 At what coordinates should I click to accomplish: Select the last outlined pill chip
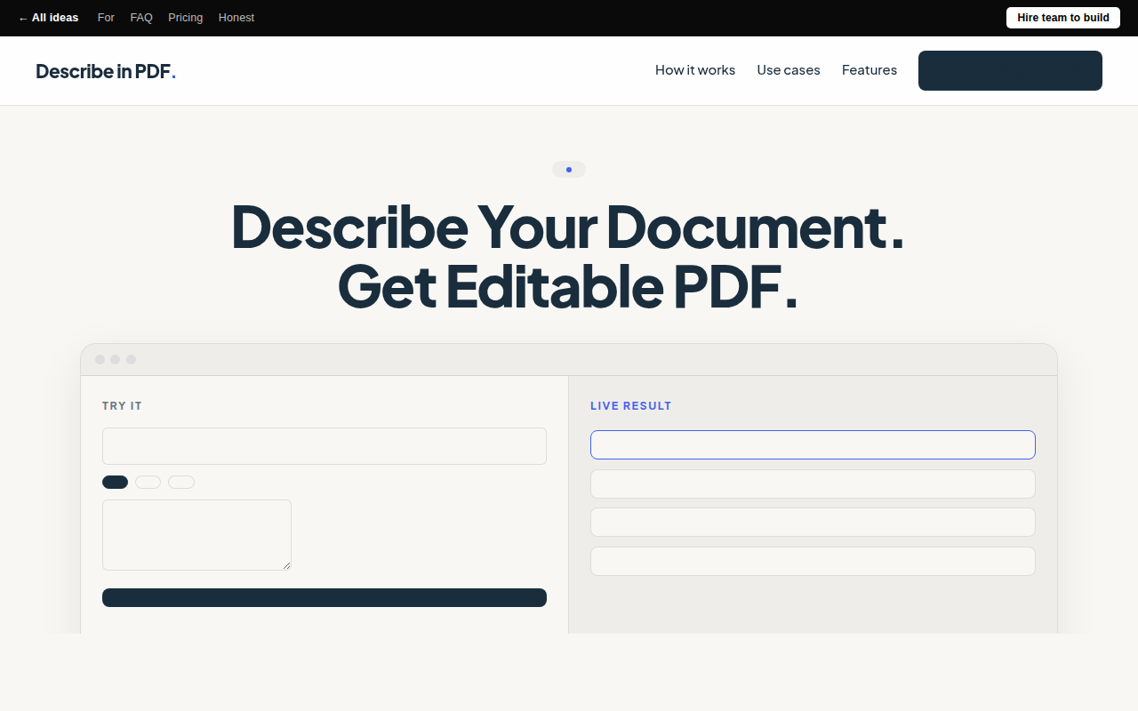click(181, 482)
